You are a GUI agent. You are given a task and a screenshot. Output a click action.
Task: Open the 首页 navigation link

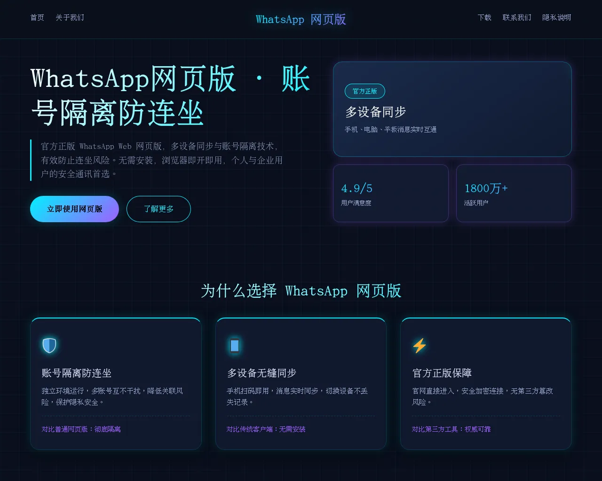(37, 17)
